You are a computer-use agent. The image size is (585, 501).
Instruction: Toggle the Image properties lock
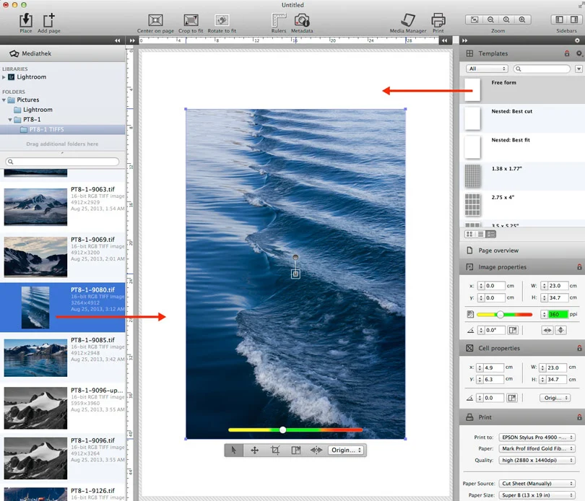point(579,267)
